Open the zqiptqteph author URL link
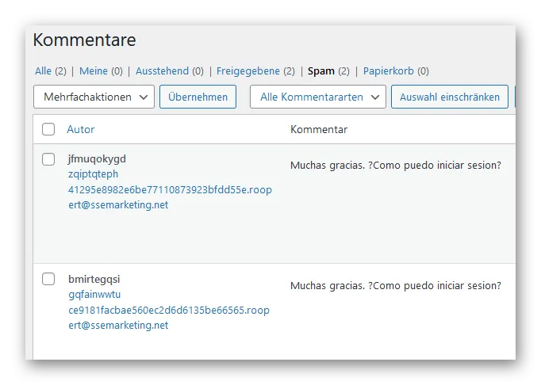This screenshot has height=385, width=541. 93,174
